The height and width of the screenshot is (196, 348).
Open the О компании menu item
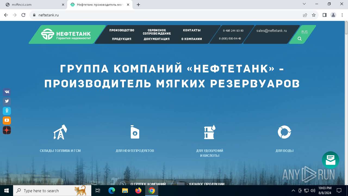(192, 39)
